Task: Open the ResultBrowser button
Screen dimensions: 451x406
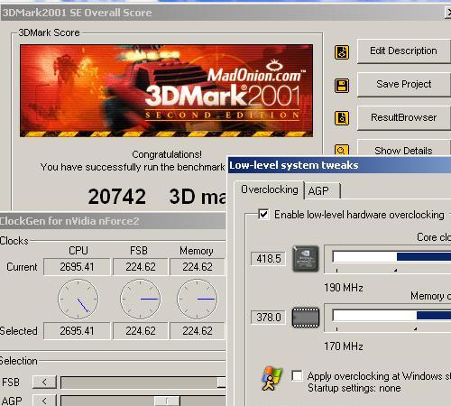Action: [404, 117]
